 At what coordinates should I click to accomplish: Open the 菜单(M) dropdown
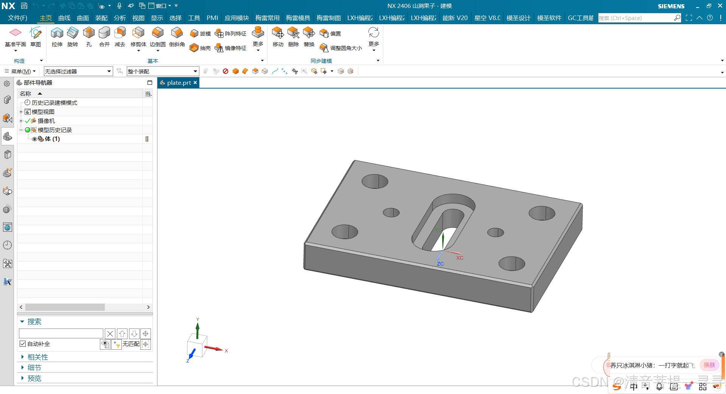tap(20, 71)
